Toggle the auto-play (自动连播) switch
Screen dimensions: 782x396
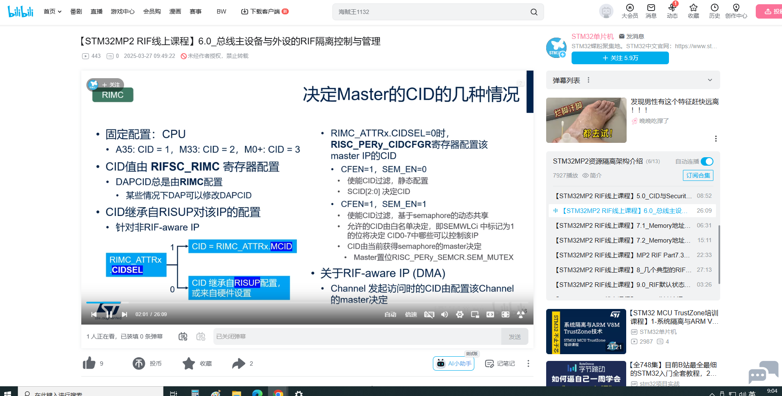[x=707, y=161]
